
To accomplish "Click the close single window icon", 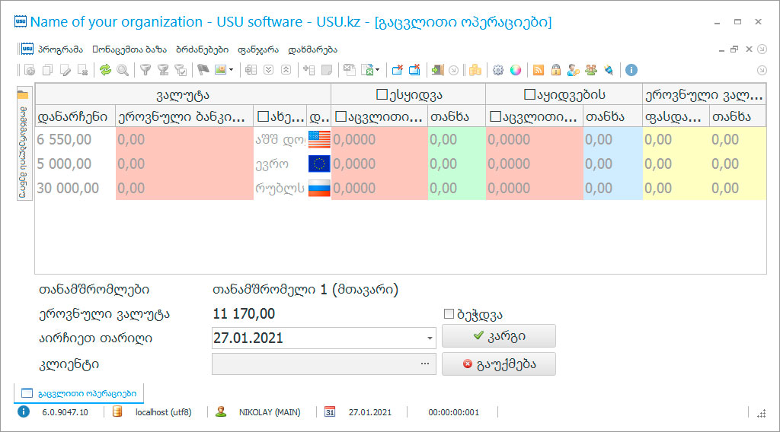I will 397,70.
